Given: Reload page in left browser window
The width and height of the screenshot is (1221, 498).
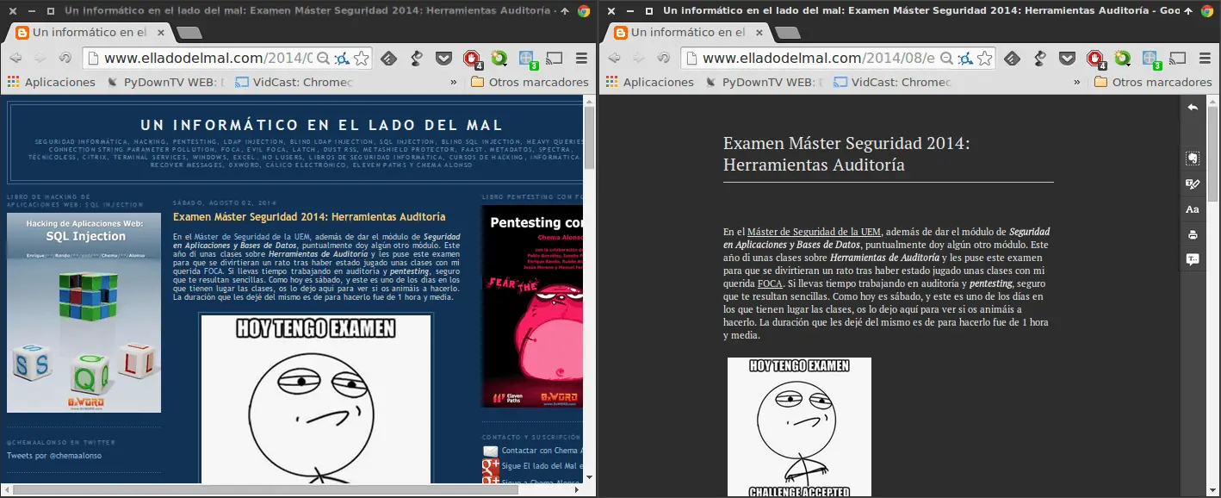Looking at the screenshot, I should 65,59.
